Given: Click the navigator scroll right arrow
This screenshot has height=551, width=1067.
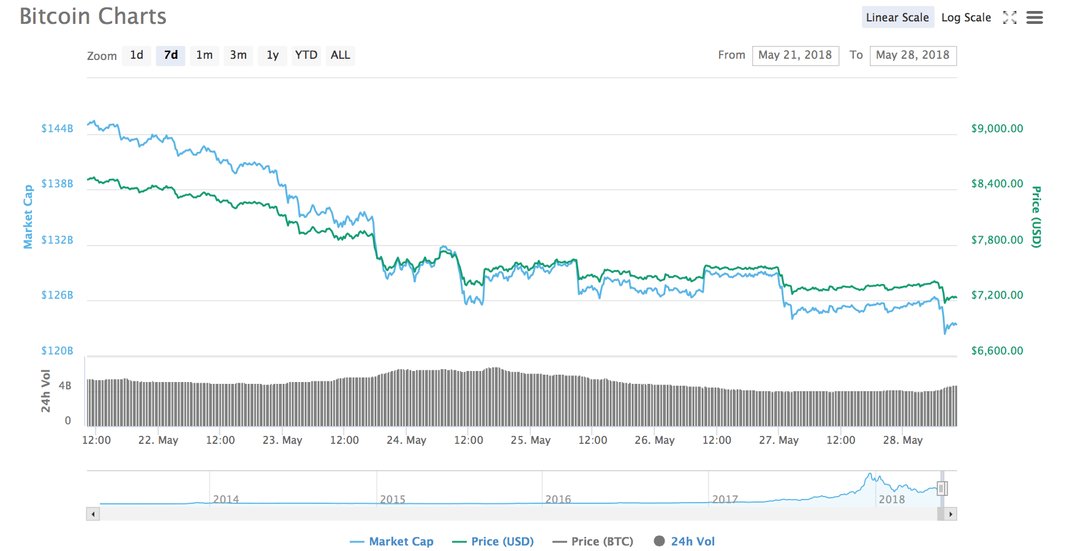Looking at the screenshot, I should [950, 514].
